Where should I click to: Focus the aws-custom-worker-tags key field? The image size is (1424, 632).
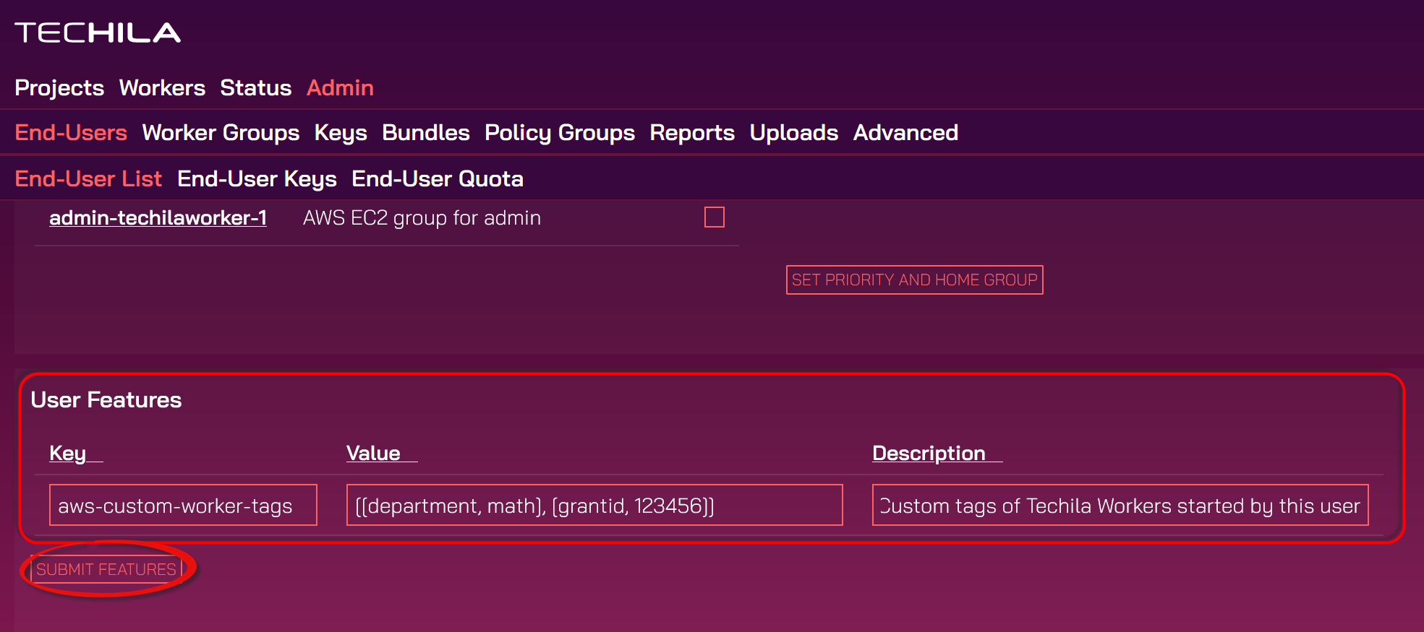183,506
